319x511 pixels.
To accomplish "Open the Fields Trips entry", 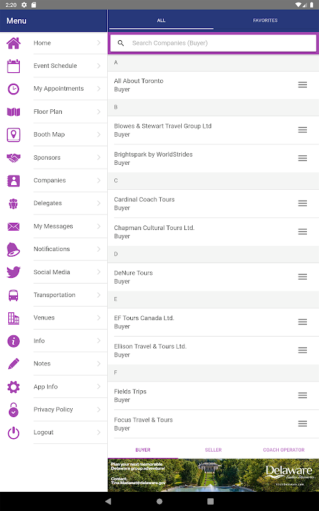I will click(x=213, y=395).
